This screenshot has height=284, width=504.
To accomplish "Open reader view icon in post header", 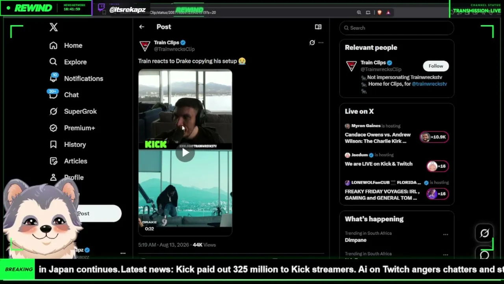I will click(x=318, y=27).
